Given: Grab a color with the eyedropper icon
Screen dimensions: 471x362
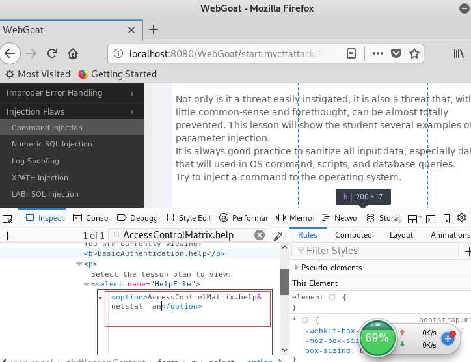Looking at the screenshot, I should [x=278, y=236].
